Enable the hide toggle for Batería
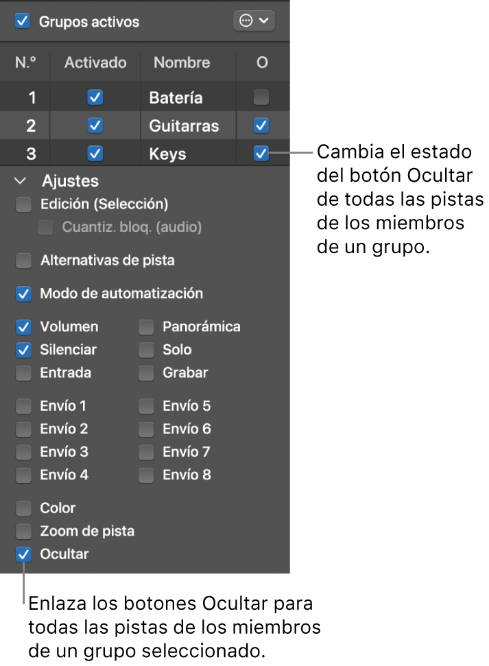Viewport: 489px width, 666px height. click(261, 97)
